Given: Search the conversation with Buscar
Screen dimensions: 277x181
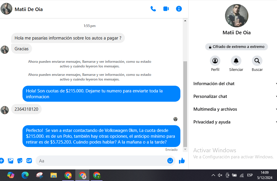Looking at the screenshot, I should pos(257,61).
